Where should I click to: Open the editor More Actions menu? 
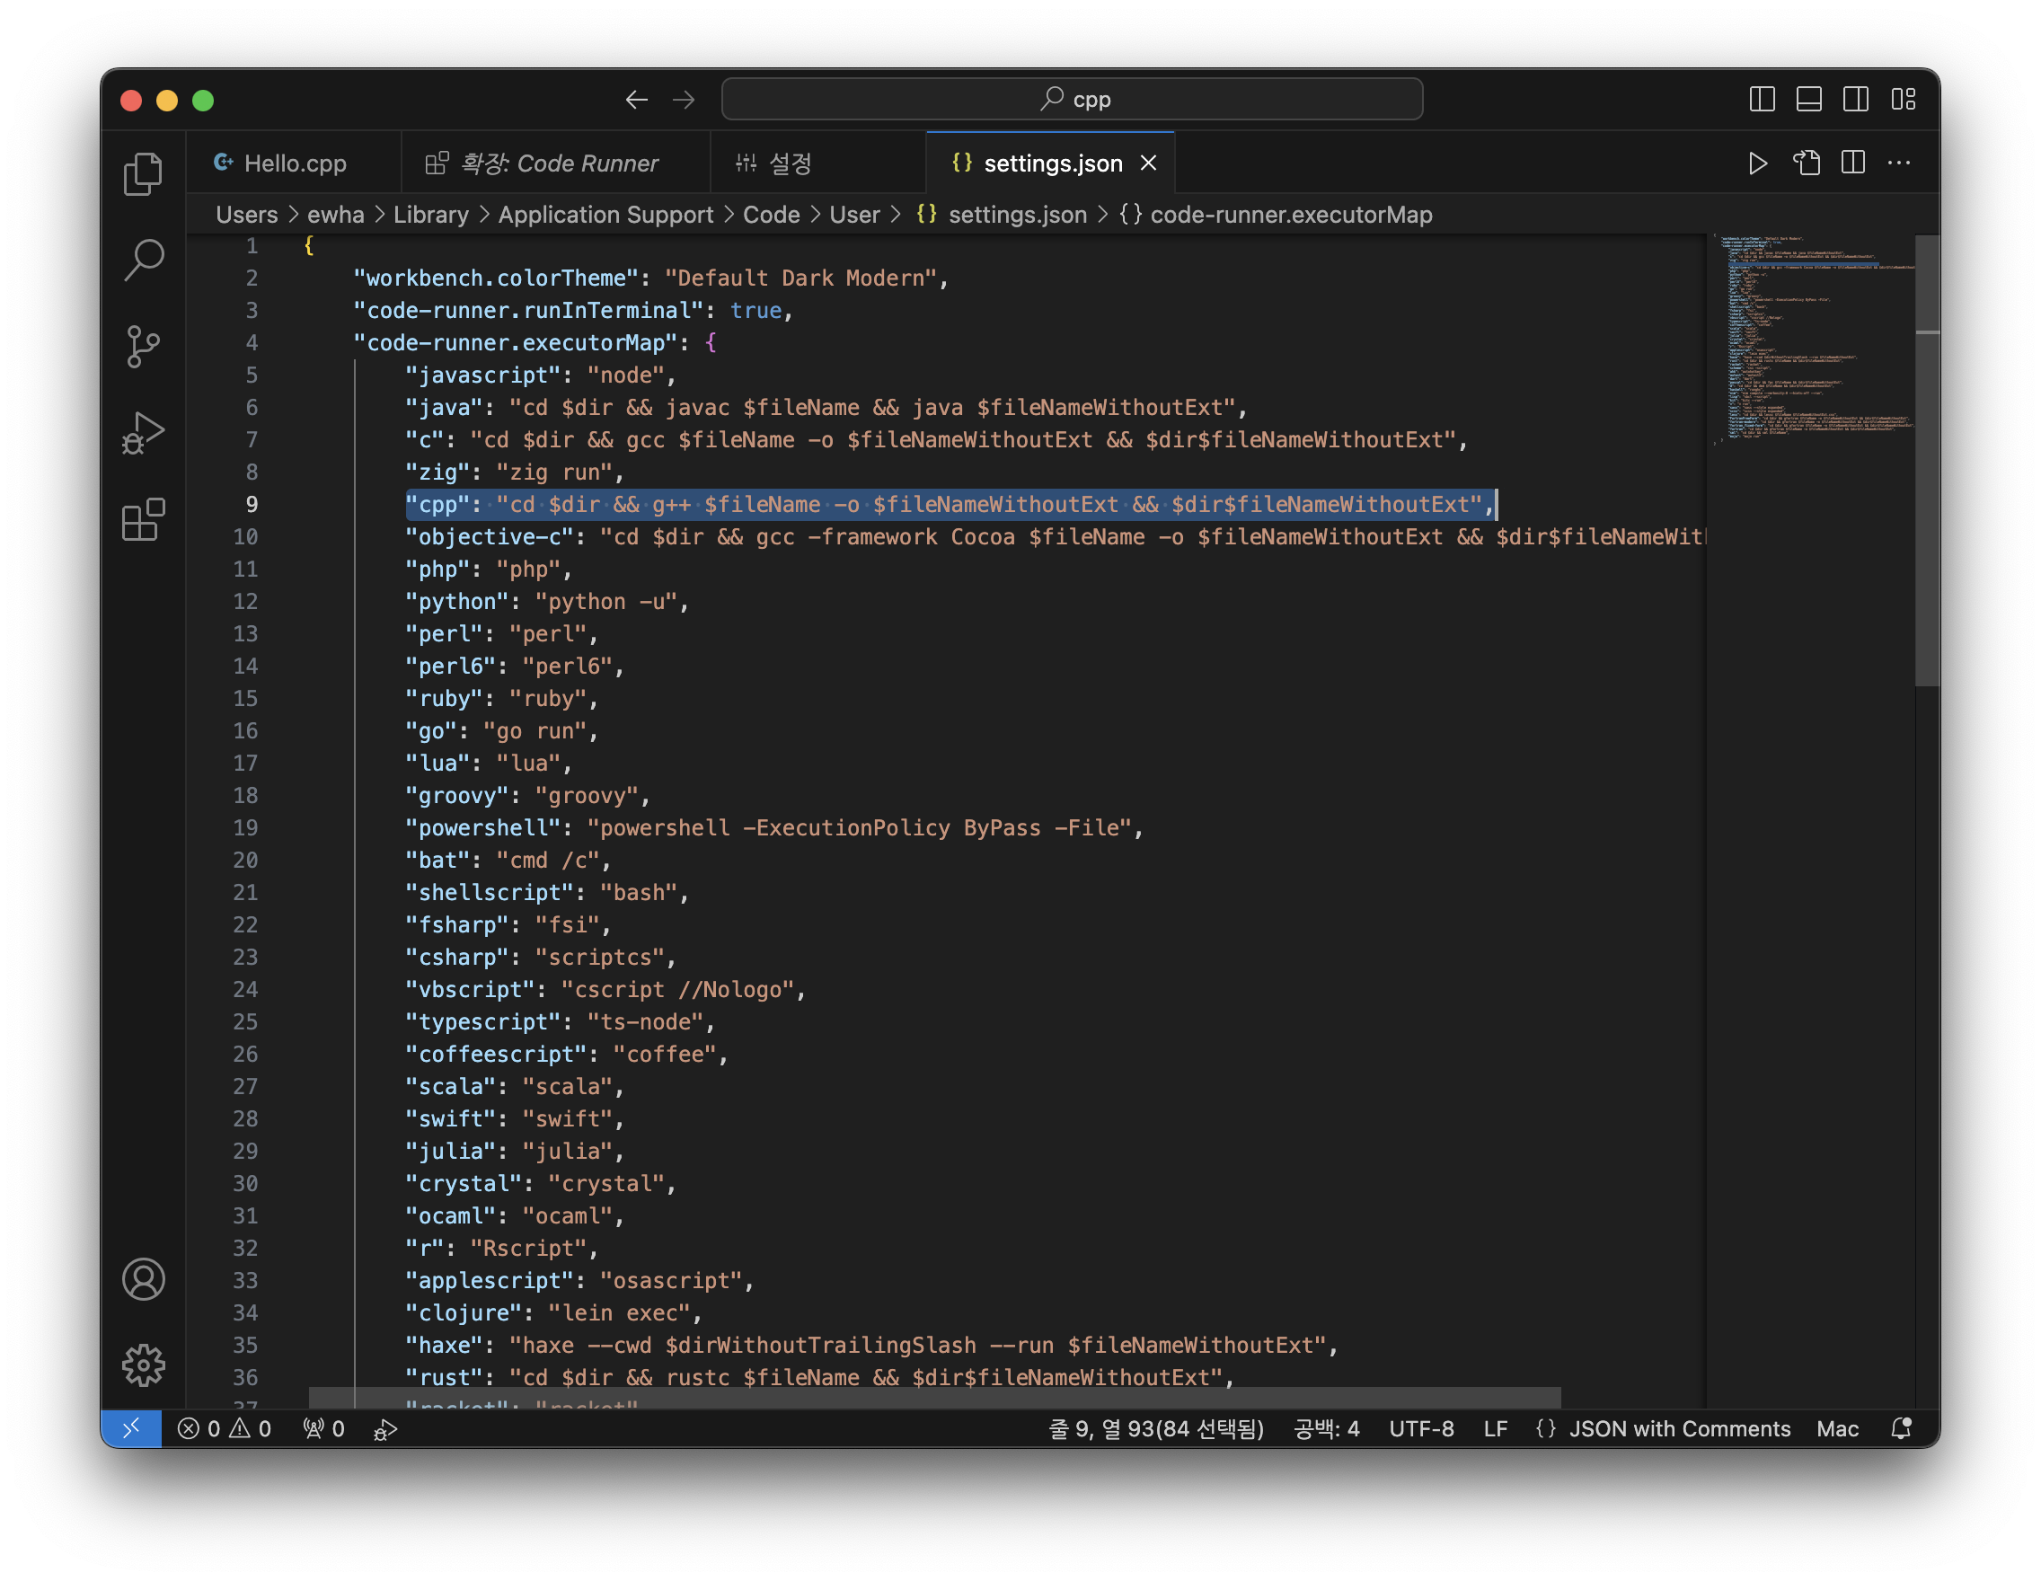pos(1899,163)
